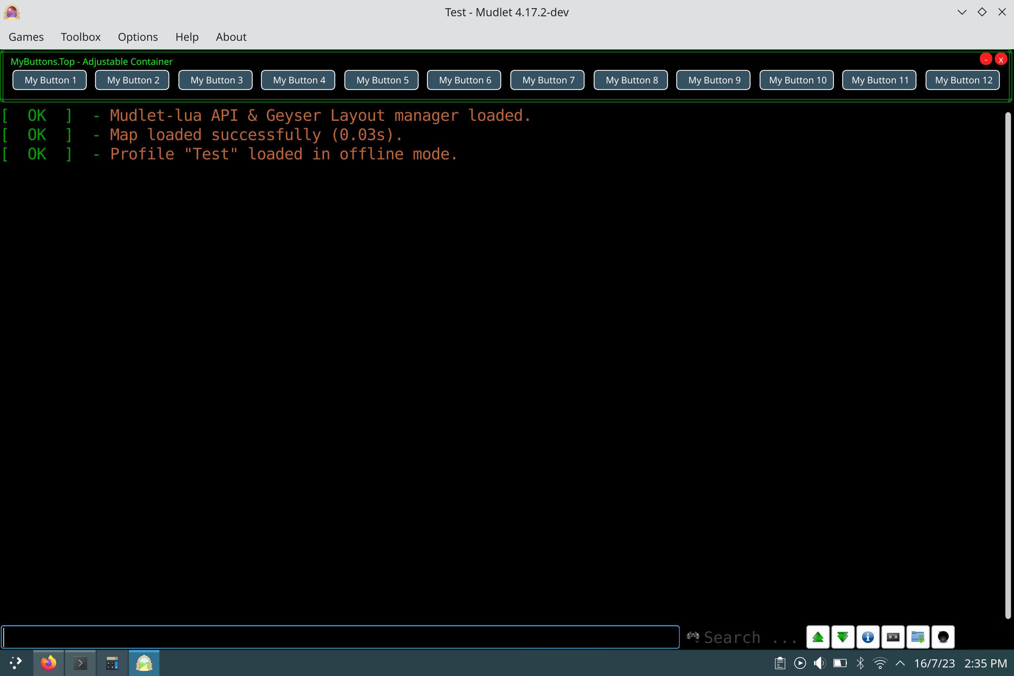Expand the Games menu

(26, 37)
